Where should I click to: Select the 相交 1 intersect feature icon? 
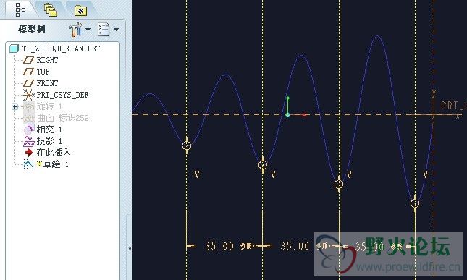(29, 130)
